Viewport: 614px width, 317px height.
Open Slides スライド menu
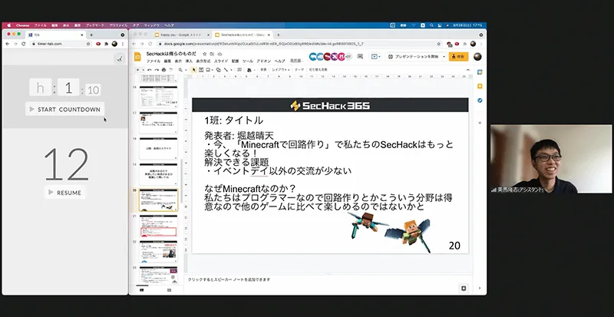pos(221,61)
